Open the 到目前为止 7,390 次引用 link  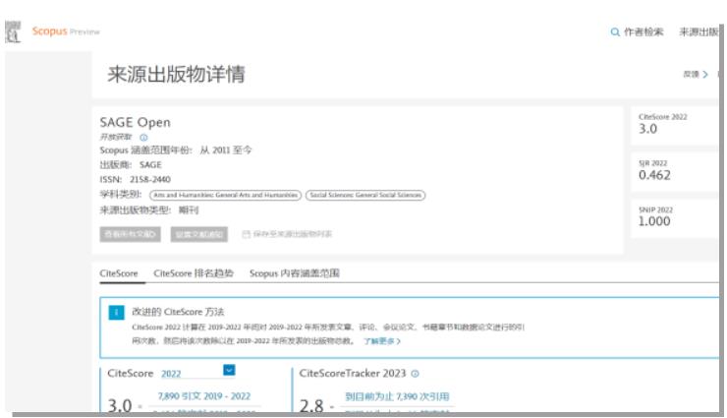397,396
